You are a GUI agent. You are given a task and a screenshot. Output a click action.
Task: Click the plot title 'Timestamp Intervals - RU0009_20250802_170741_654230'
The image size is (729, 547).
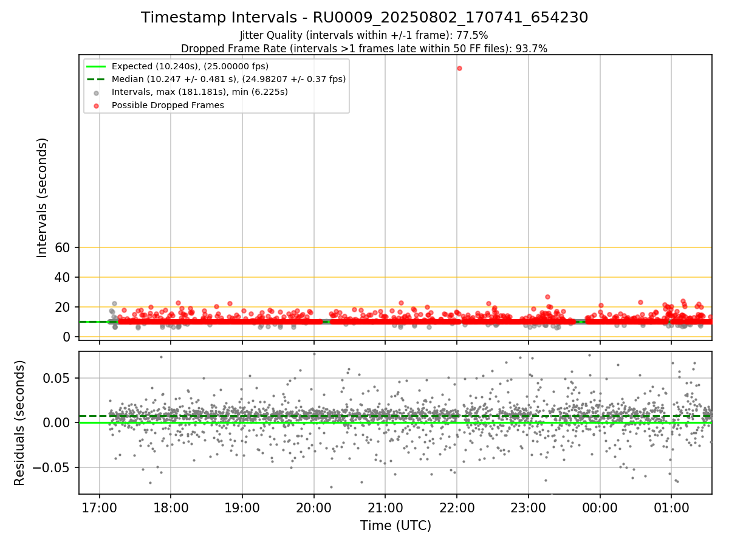pyautogui.click(x=364, y=18)
